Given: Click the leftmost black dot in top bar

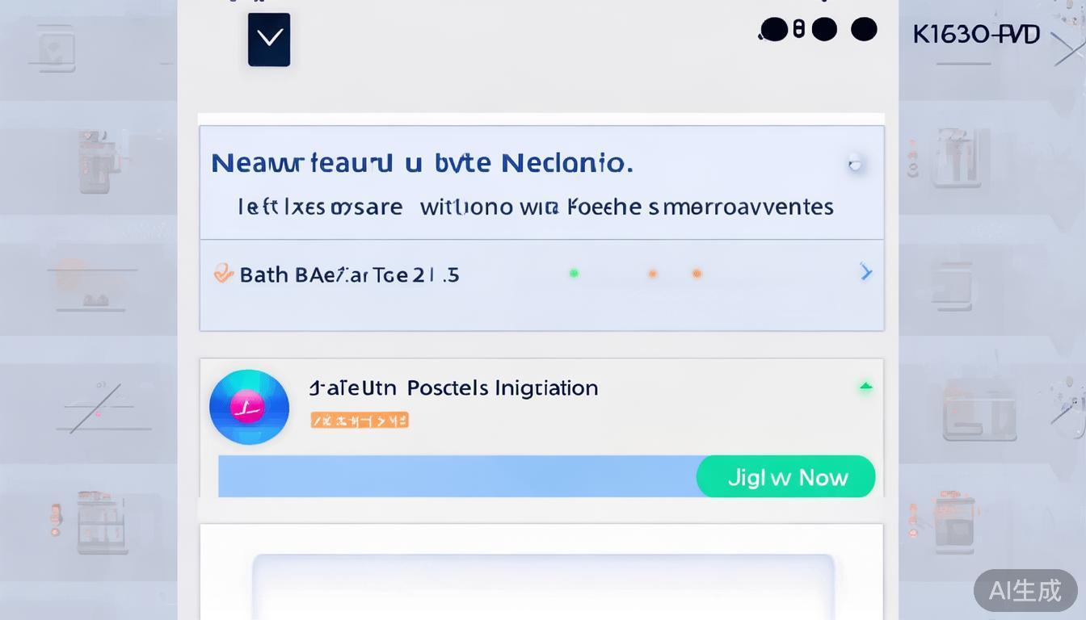Looking at the screenshot, I should coord(773,31).
